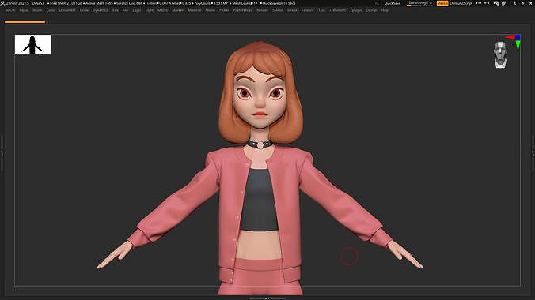Open the Zscript menu
Screen dimensions: 535x300
pyautogui.click(x=371, y=10)
